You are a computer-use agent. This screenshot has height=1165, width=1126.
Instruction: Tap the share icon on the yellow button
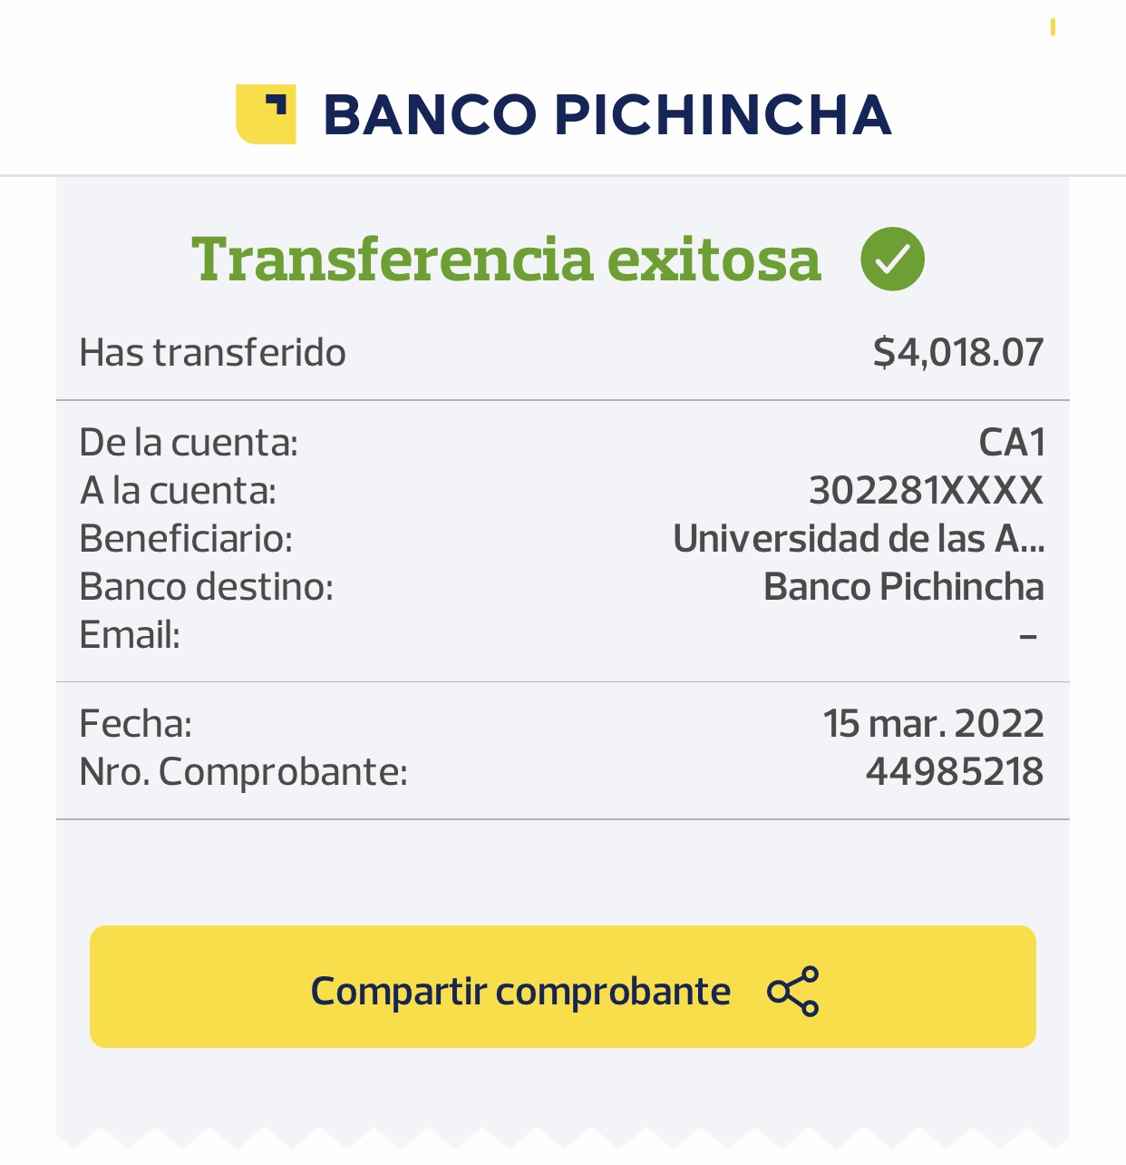[x=792, y=991]
